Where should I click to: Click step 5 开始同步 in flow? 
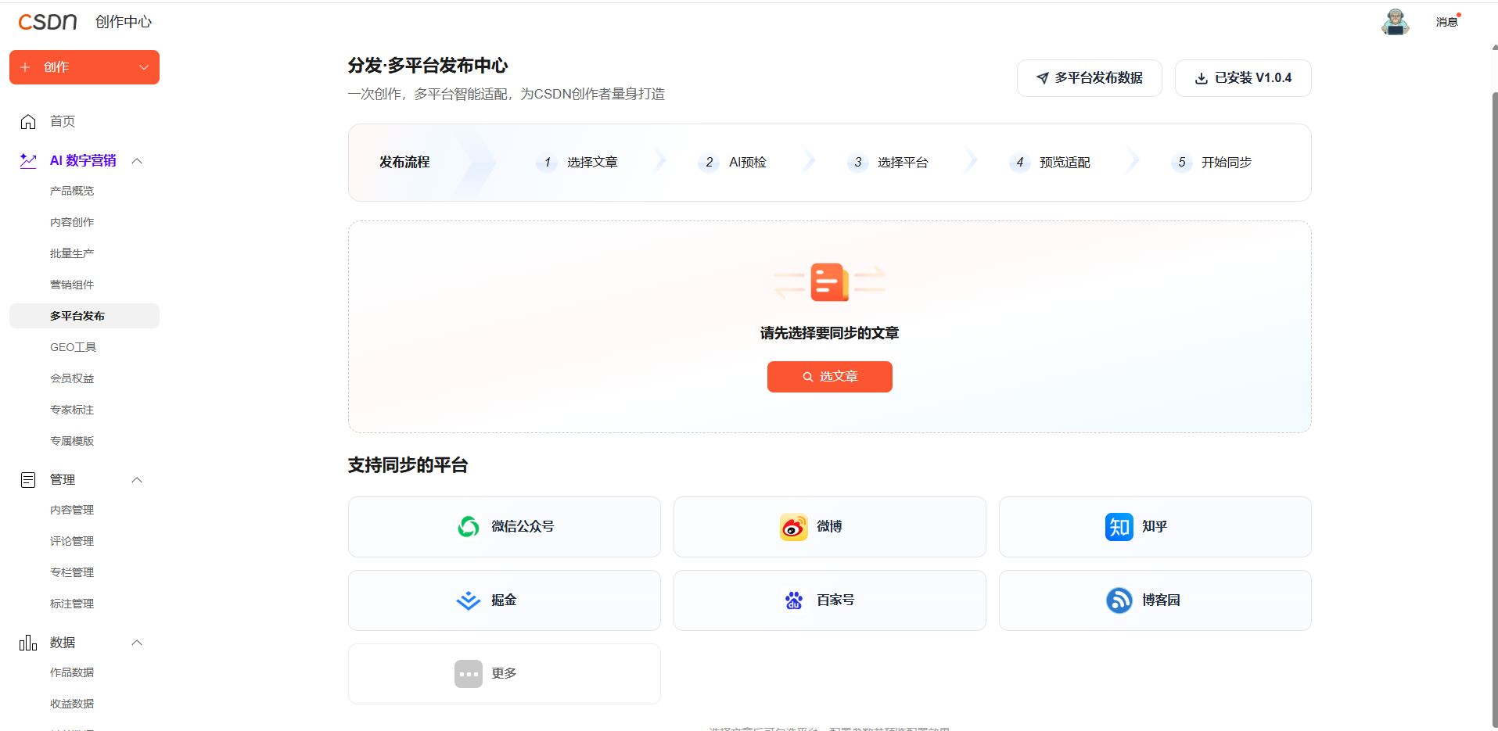[x=1212, y=163]
